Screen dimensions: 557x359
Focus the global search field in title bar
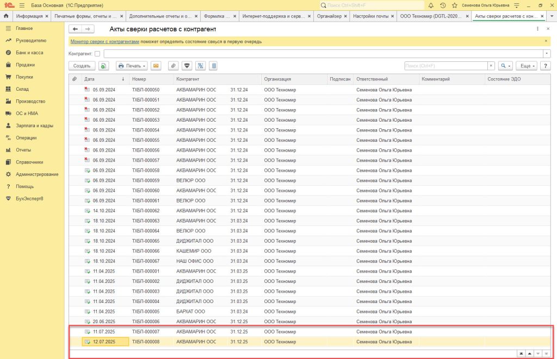point(372,5)
